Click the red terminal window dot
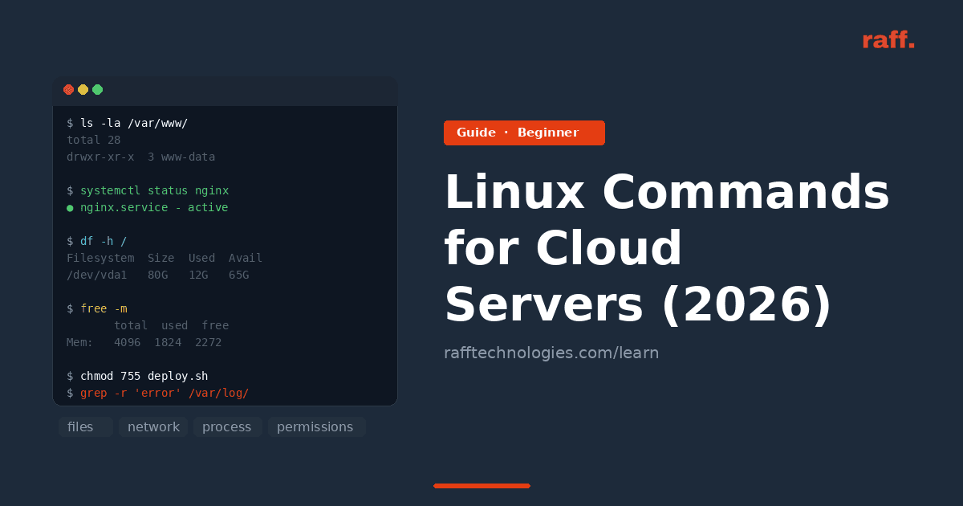The image size is (963, 506). (x=69, y=89)
